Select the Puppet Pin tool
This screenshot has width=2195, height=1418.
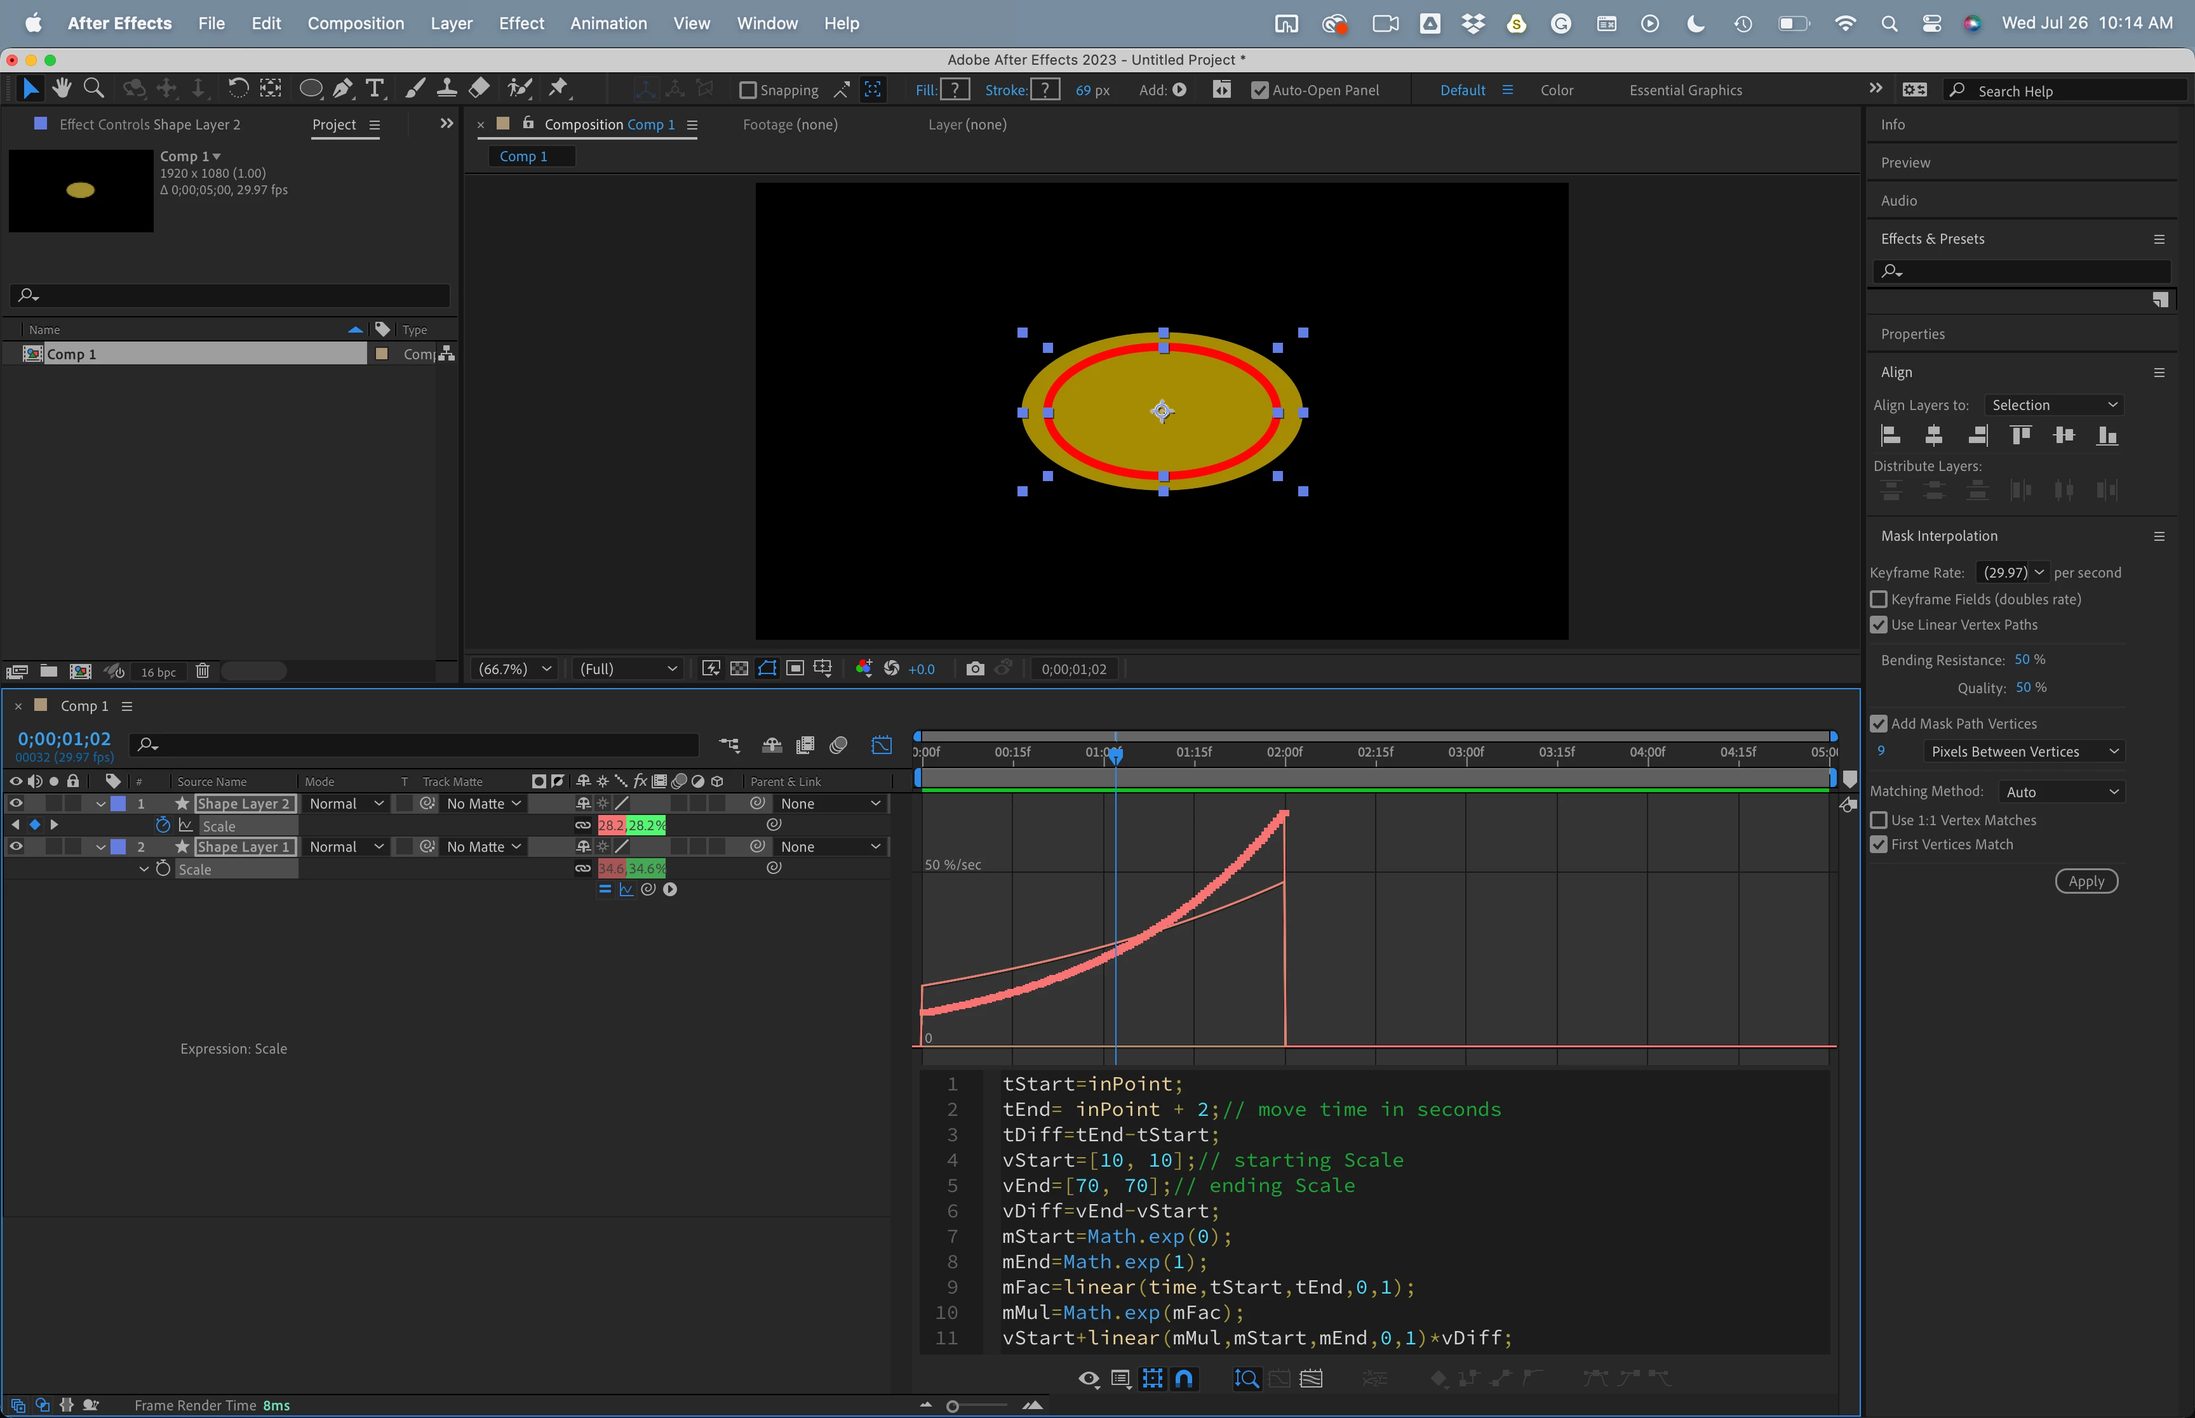tap(557, 88)
